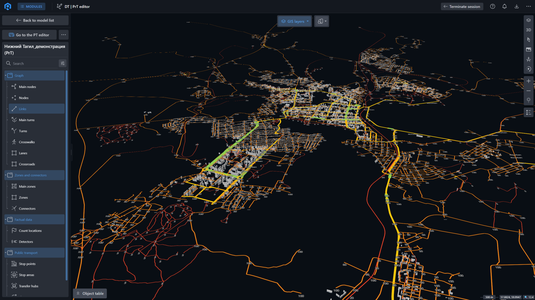The image size is (535, 300).
Task: Click the Turns icon in tree
Action: tap(14, 131)
